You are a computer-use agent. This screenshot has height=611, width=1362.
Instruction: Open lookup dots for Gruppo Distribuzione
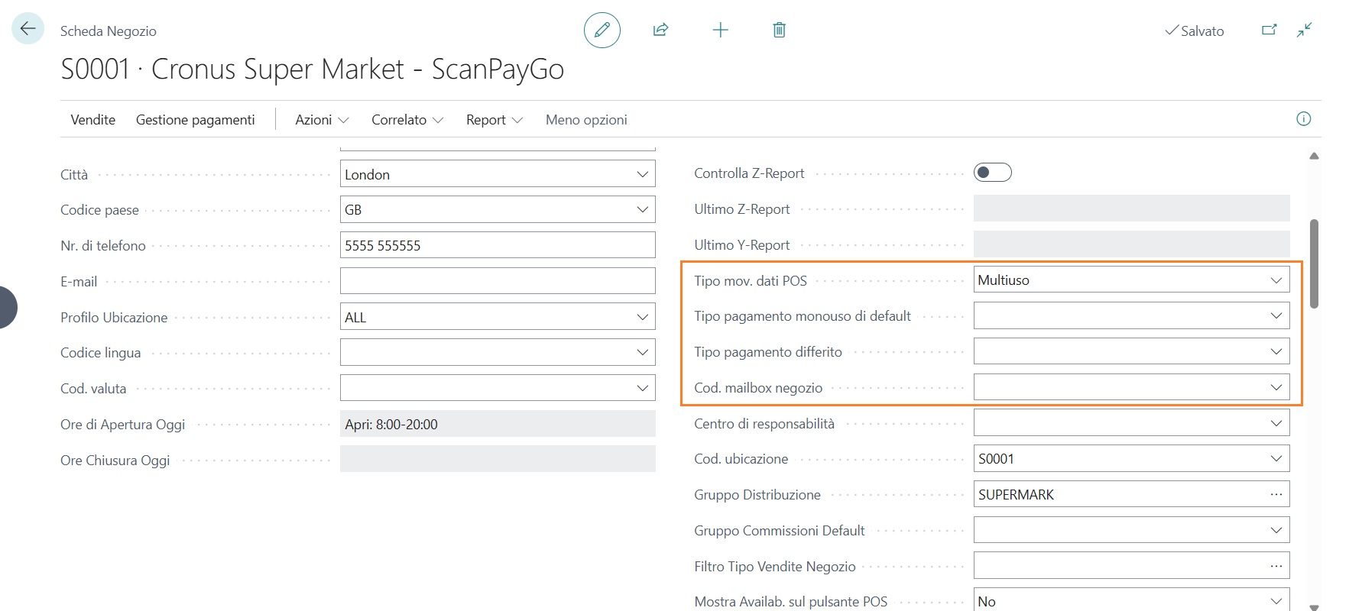tap(1276, 495)
